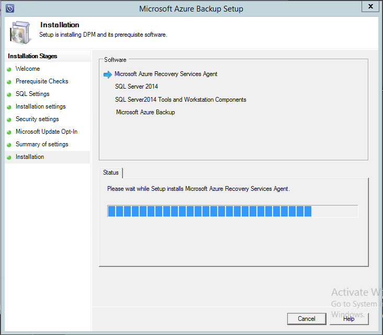Click the installation progress bar

232,211
